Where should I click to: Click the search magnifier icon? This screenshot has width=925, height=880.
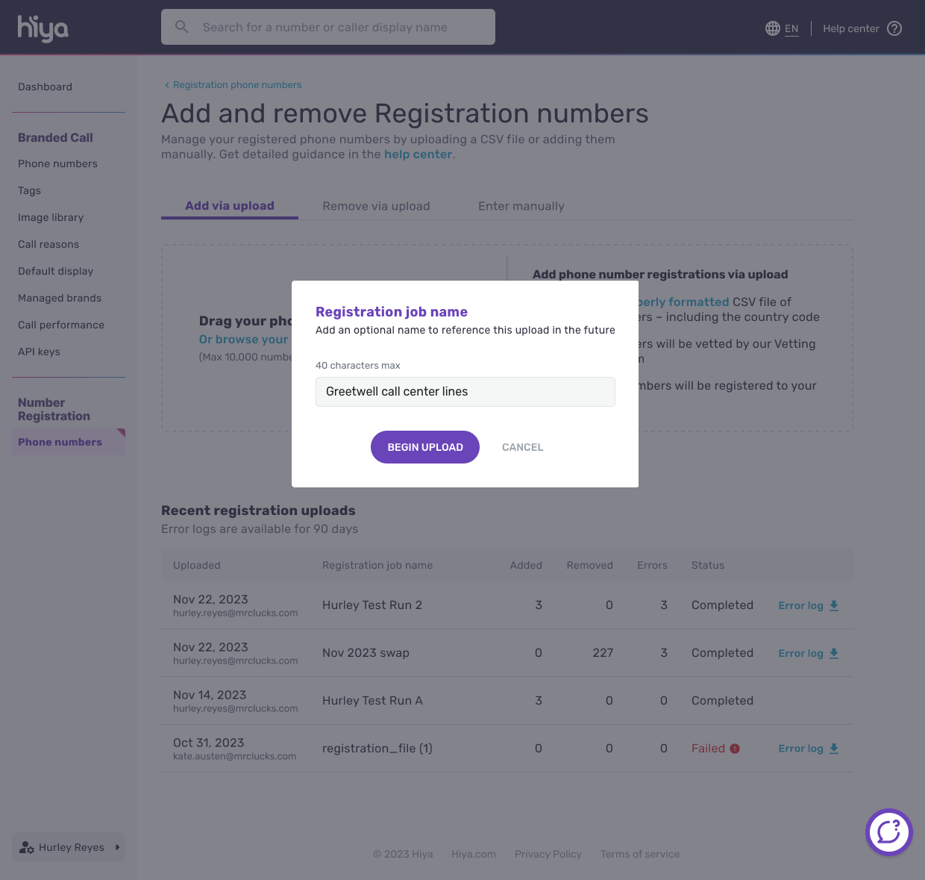pos(181,28)
